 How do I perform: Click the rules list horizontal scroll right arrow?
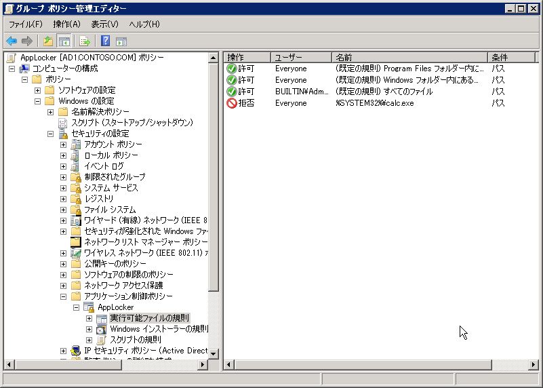pyautogui.click(x=534, y=364)
